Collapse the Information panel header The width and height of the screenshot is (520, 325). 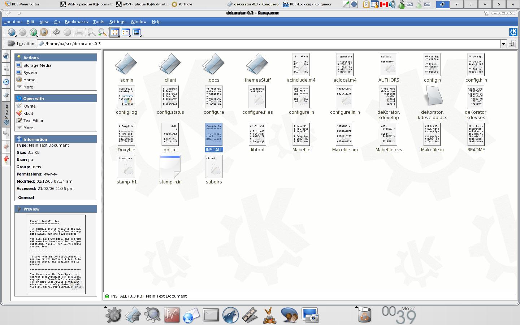click(x=56, y=139)
